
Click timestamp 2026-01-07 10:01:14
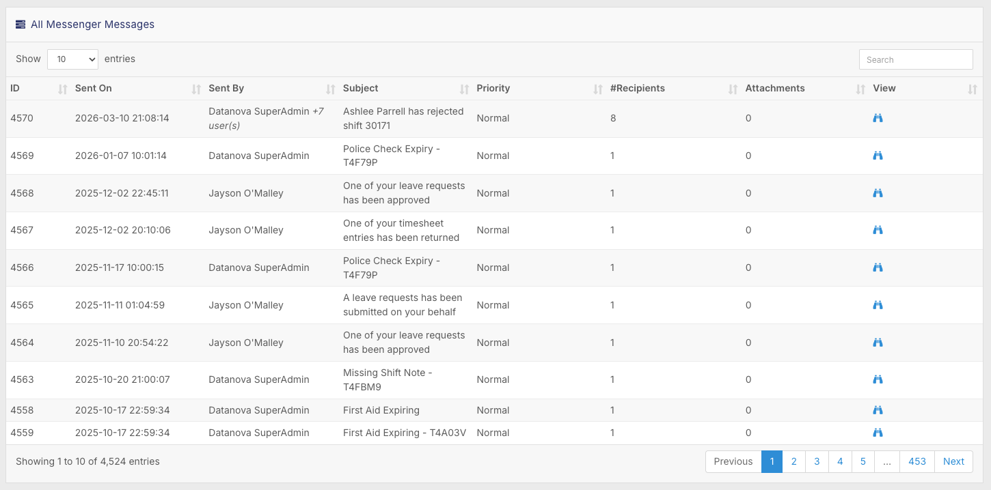point(121,156)
